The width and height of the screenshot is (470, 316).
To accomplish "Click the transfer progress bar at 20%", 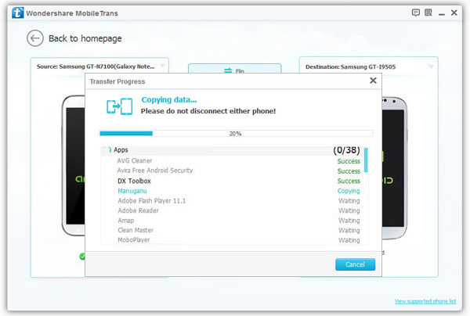I will 235,134.
